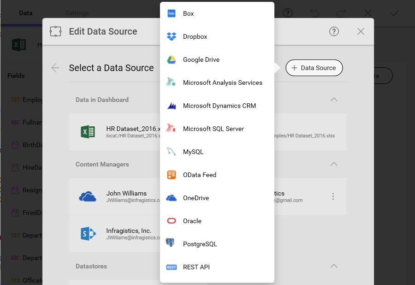Choose Microsoft SQL Server from the menu
This screenshot has height=285, width=415.
[213, 129]
